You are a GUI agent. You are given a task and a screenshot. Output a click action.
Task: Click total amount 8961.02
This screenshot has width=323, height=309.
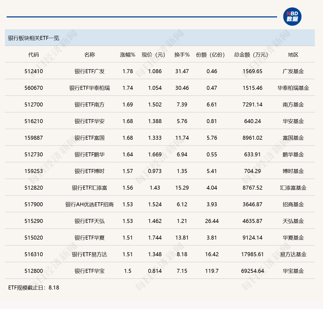tap(252, 138)
